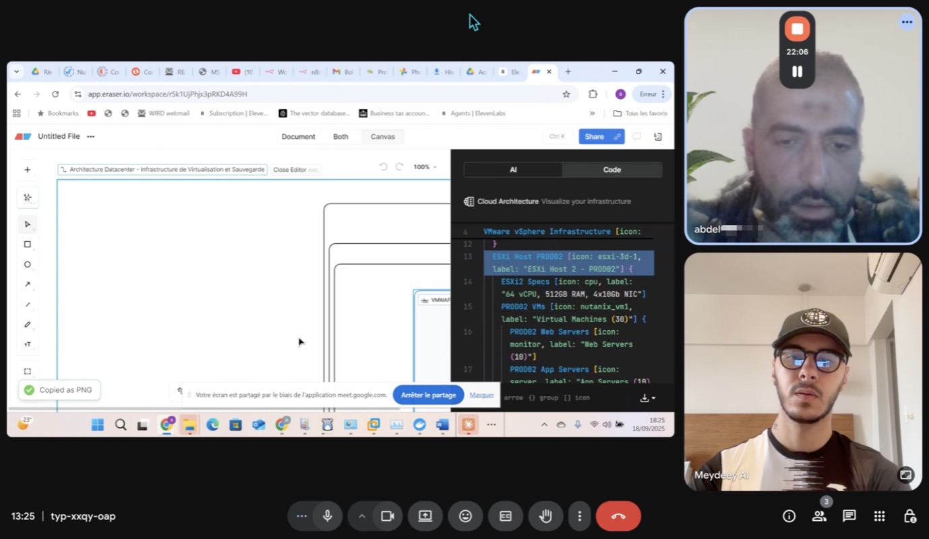
Task: Select the Canvas view tab
Action: point(382,137)
